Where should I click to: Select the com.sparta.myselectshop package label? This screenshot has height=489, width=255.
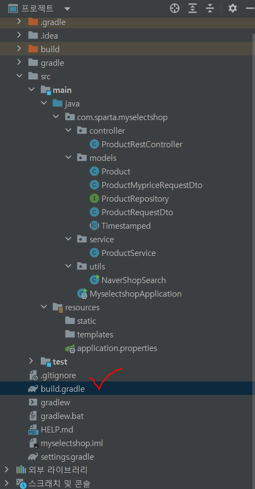click(123, 117)
